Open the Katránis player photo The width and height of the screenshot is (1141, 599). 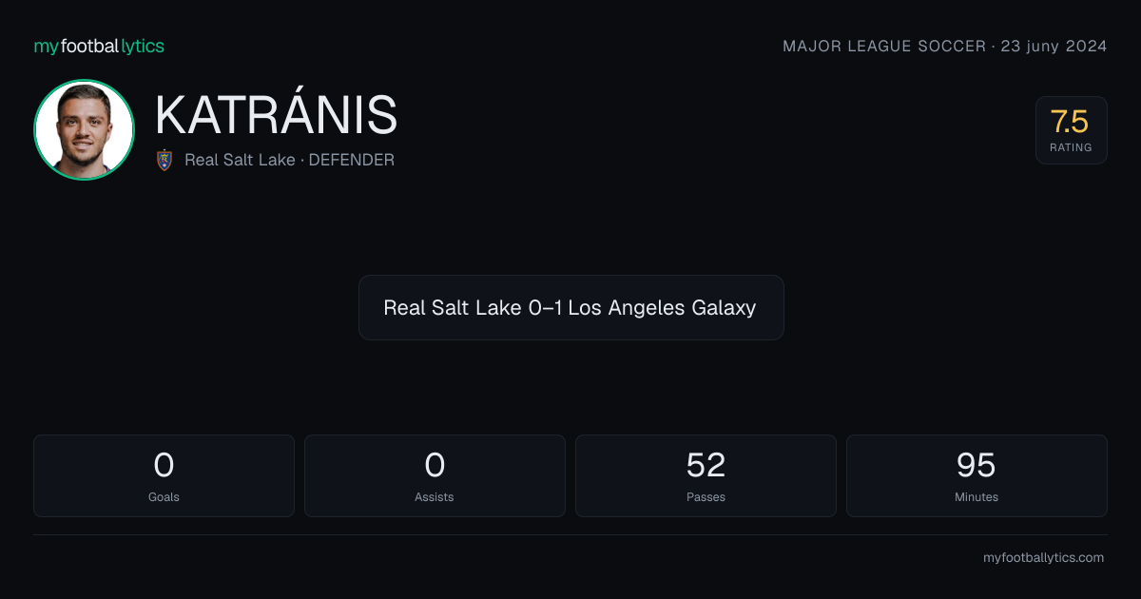[x=84, y=130]
